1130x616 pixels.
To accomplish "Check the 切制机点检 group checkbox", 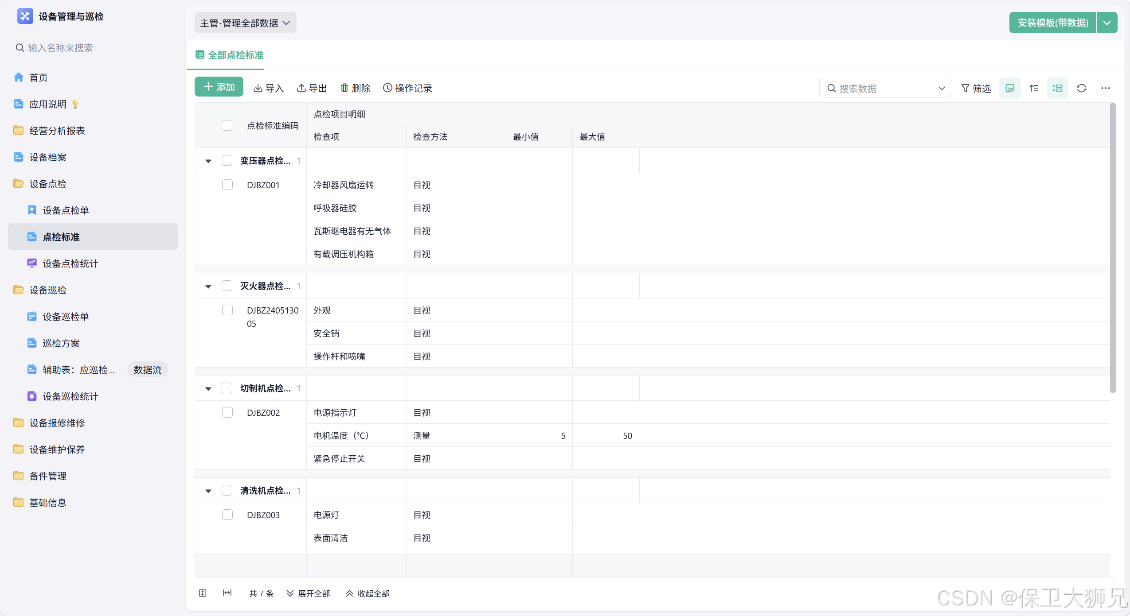I will (227, 388).
